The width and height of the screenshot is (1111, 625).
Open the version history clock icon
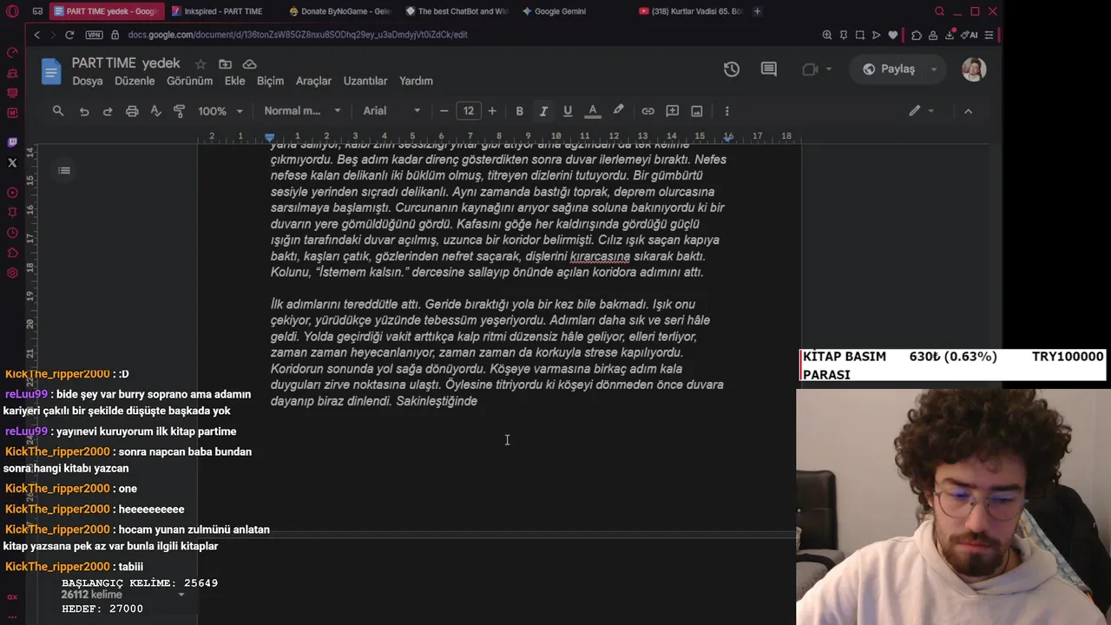point(732,69)
